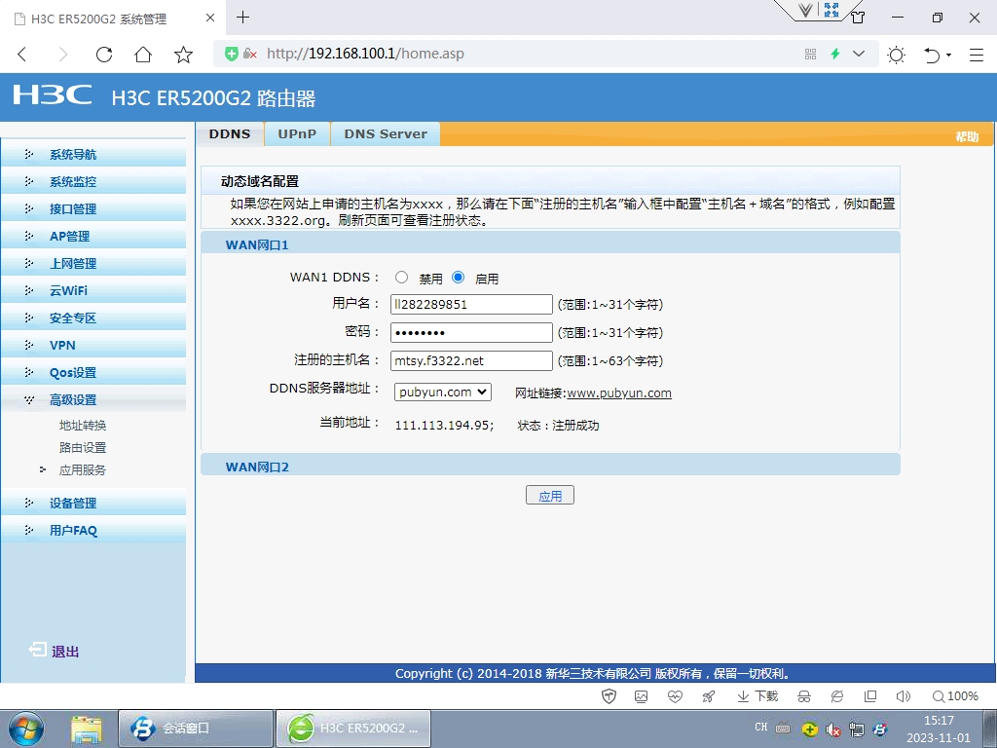The width and height of the screenshot is (997, 748).
Task: Open the QR code icon in address bar
Action: (x=810, y=55)
